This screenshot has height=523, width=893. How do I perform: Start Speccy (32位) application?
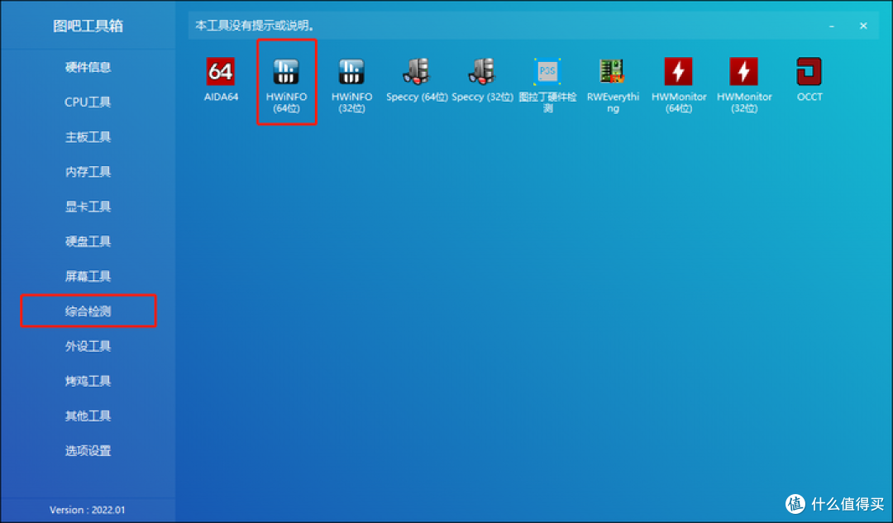482,79
